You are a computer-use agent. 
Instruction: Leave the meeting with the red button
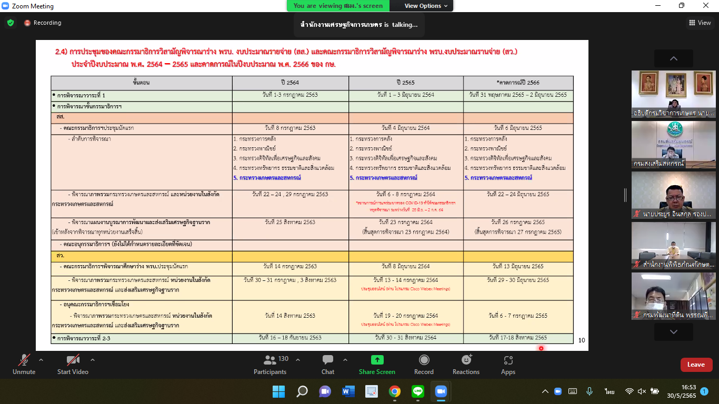pos(696,365)
